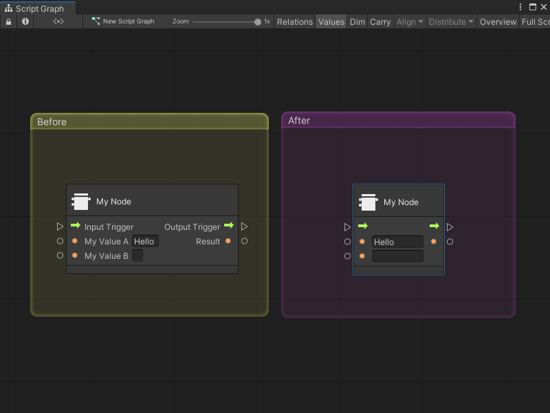This screenshot has height=413, width=550.
Task: Click the Zoom slider handle
Action: coord(258,22)
